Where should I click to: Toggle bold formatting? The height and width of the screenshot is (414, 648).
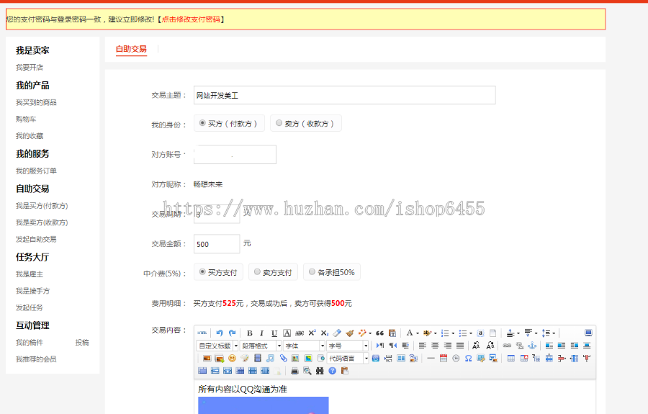tap(250, 333)
